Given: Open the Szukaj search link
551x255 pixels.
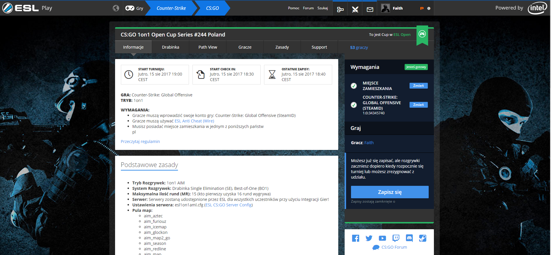Looking at the screenshot, I should click(323, 8).
